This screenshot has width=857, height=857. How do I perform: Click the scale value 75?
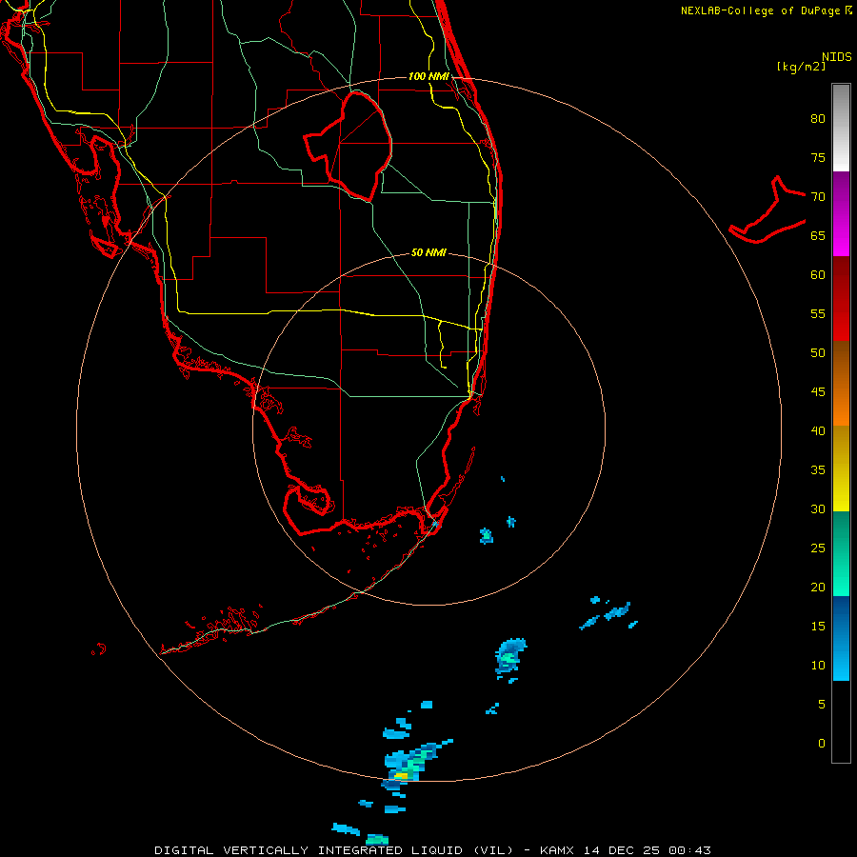click(818, 158)
